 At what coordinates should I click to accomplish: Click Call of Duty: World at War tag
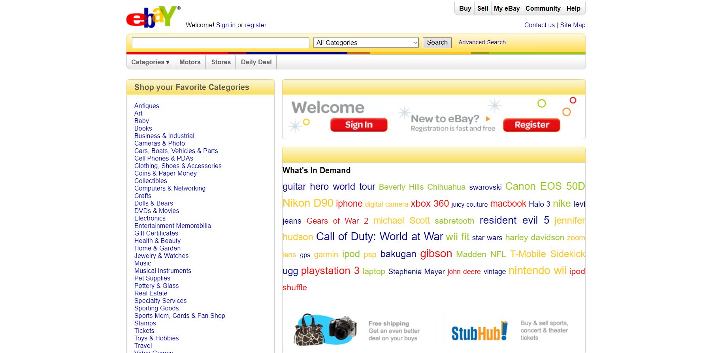(x=380, y=237)
